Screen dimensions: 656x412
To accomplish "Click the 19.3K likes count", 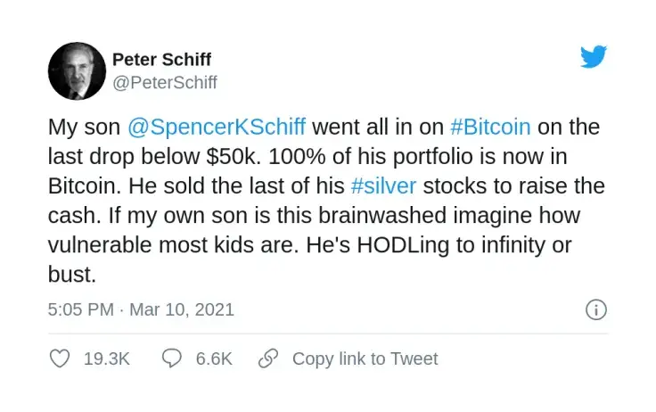I will click(x=107, y=358).
